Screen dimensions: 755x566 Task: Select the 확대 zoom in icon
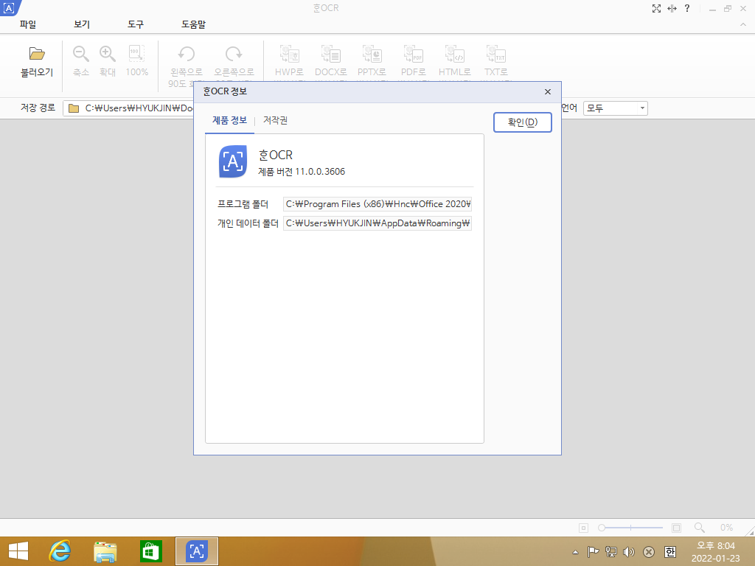(108, 53)
